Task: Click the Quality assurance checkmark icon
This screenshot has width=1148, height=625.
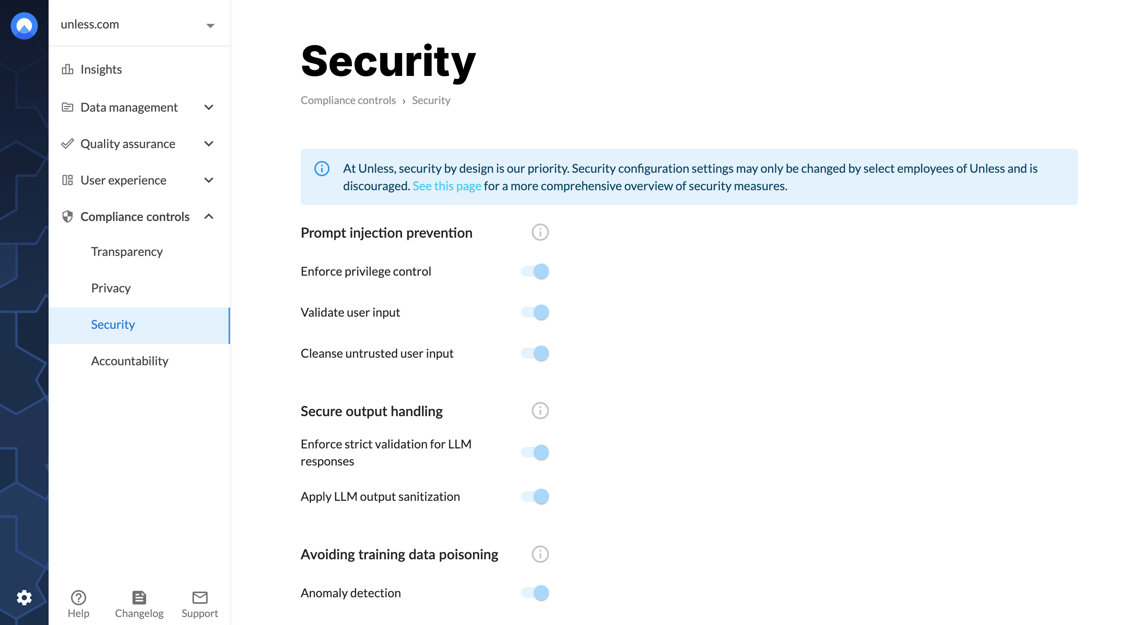Action: (68, 144)
